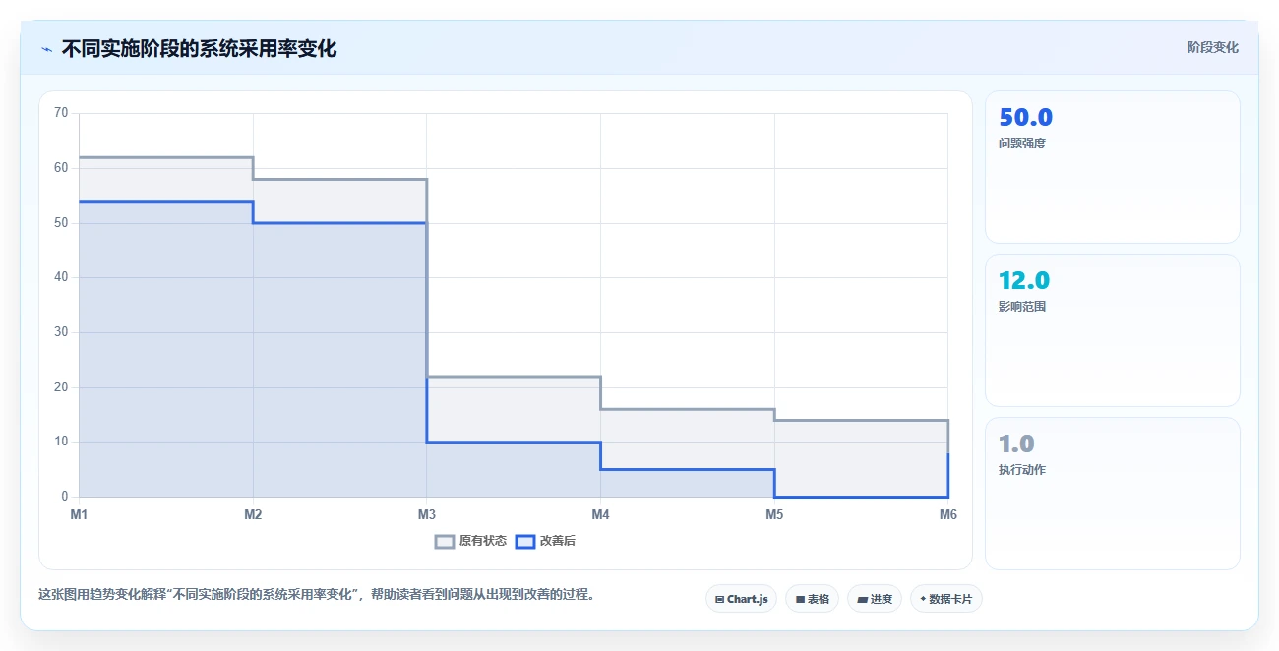Click the M3 x-axis label
Viewport: 1279px width, 651px height.
427,514
